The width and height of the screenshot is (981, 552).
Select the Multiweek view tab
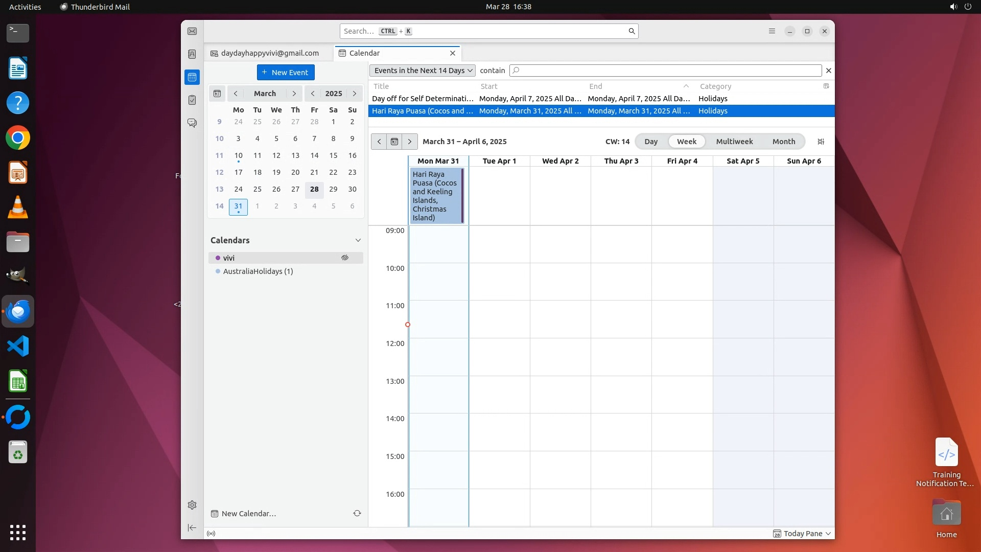click(734, 142)
